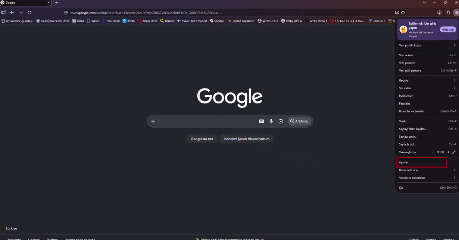
Task: Reload the current page
Action: click(x=29, y=13)
